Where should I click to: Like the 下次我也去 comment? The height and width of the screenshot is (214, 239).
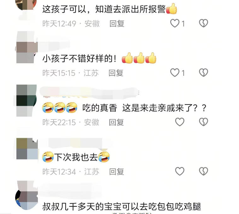180,171
